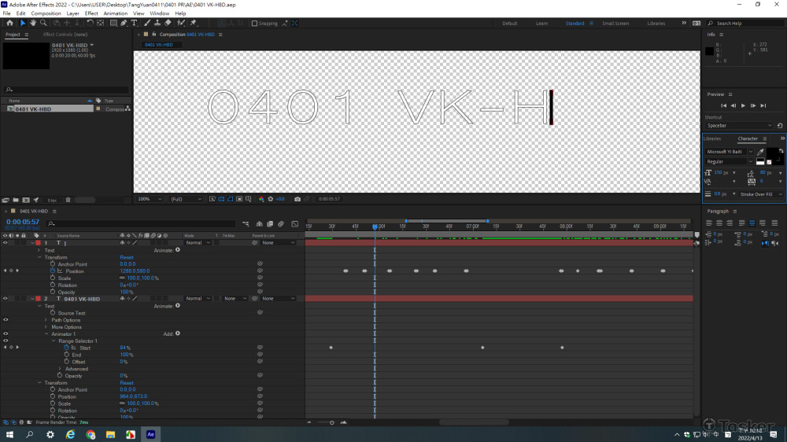Viewport: 787px width, 442px height.
Task: Switch to the Libraries panel tab
Action: click(x=712, y=138)
